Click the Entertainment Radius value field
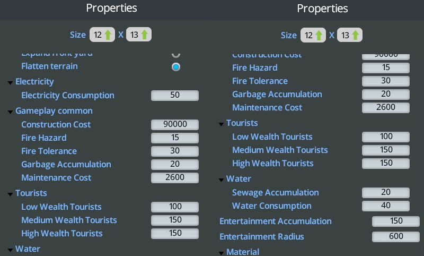Image resolution: width=424 pixels, height=256 pixels. [396, 237]
